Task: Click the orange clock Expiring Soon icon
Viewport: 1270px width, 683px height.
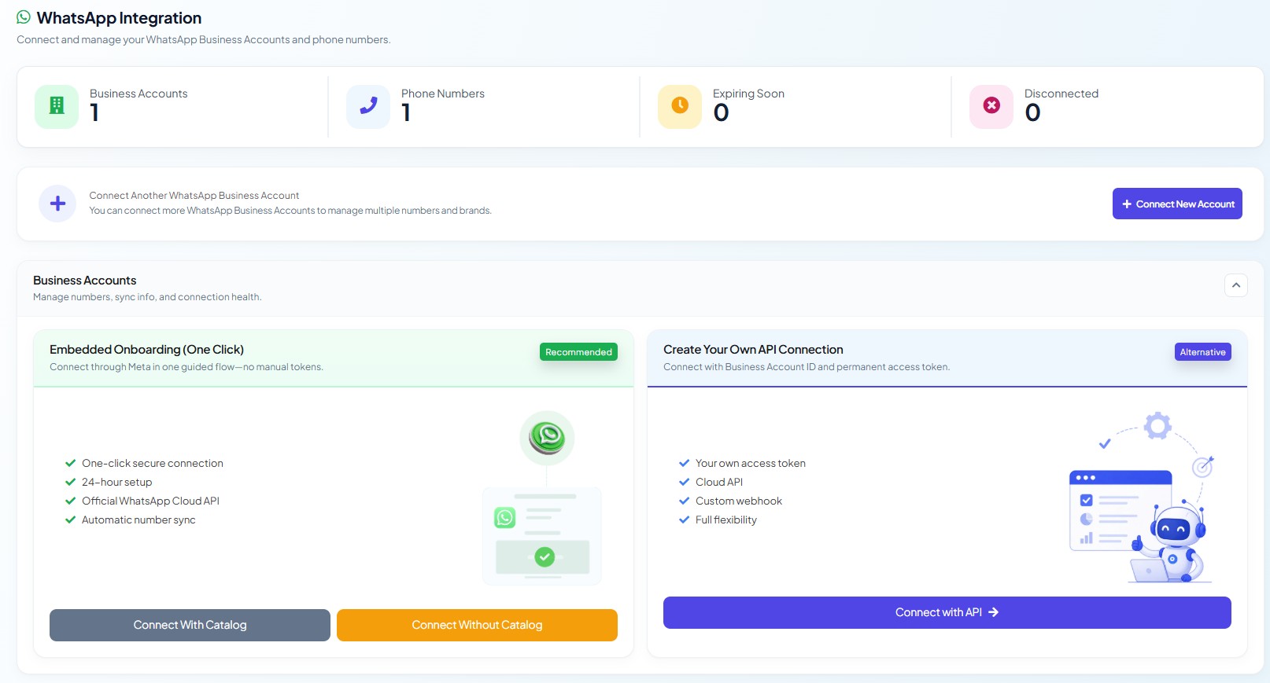Action: click(680, 106)
